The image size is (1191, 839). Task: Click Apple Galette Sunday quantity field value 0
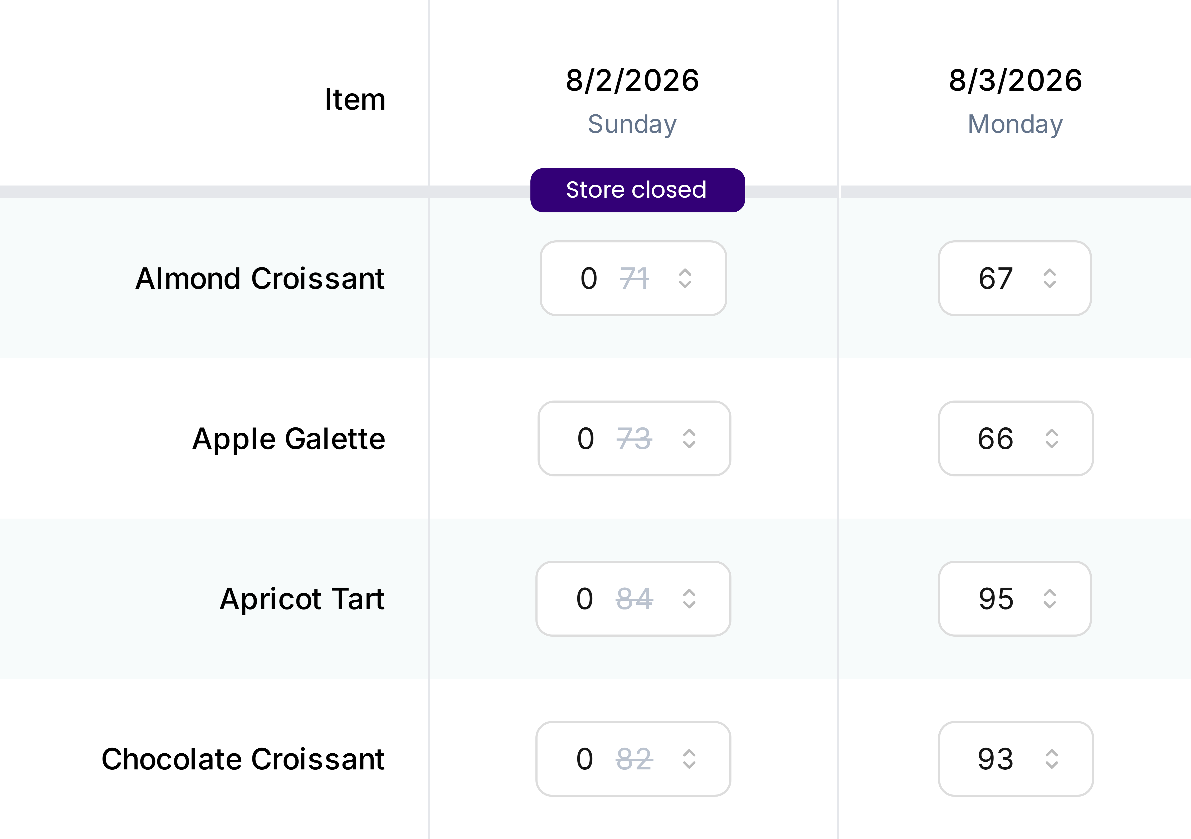click(x=586, y=438)
